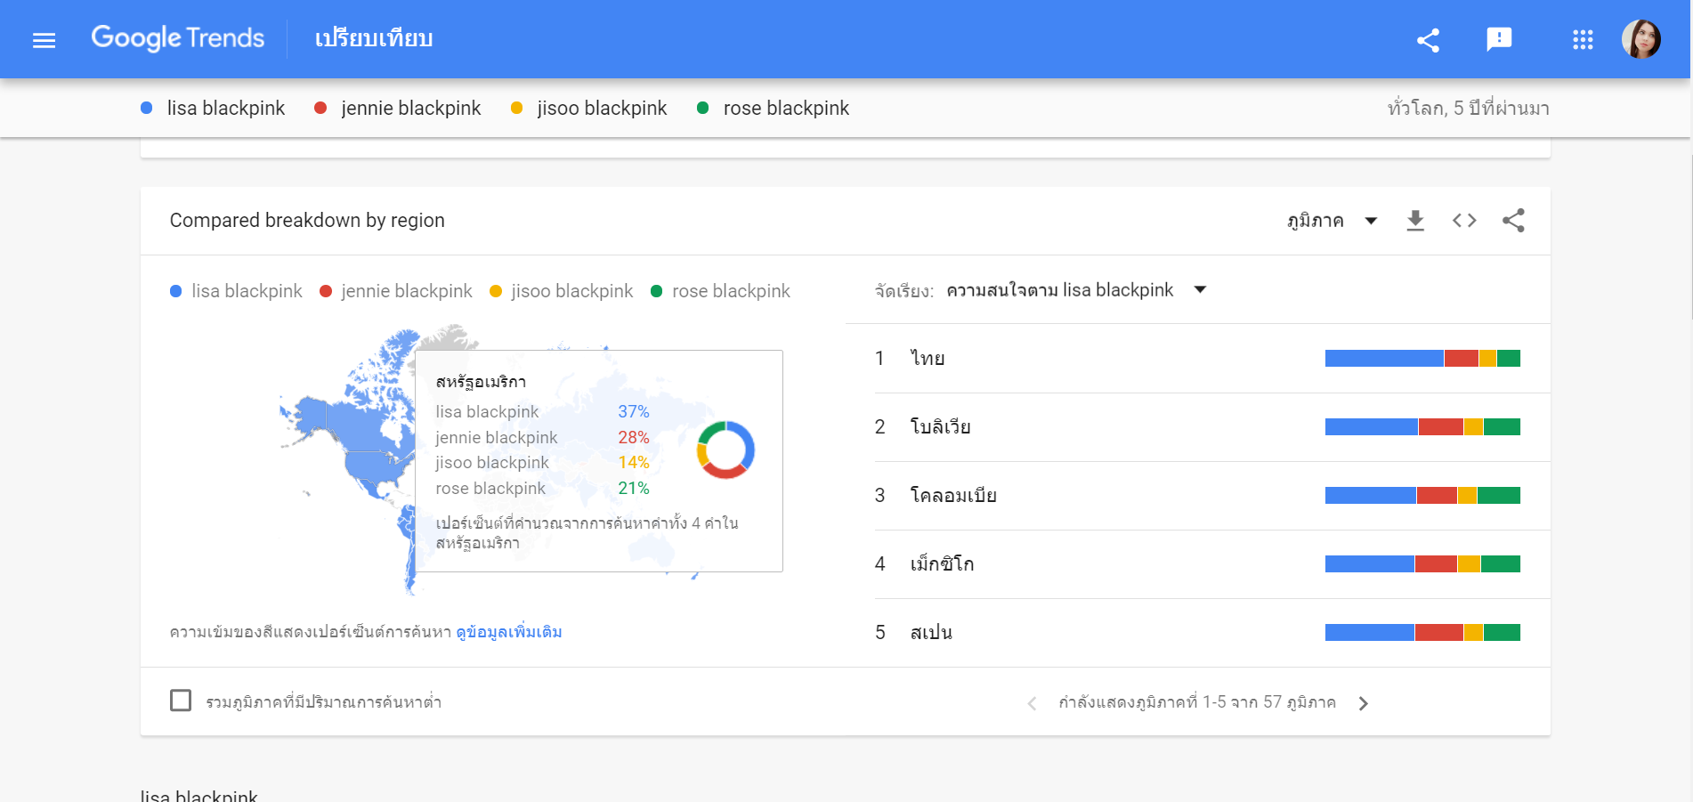The height and width of the screenshot is (802, 1693).
Task: Go to the next page of regions
Action: [1364, 703]
